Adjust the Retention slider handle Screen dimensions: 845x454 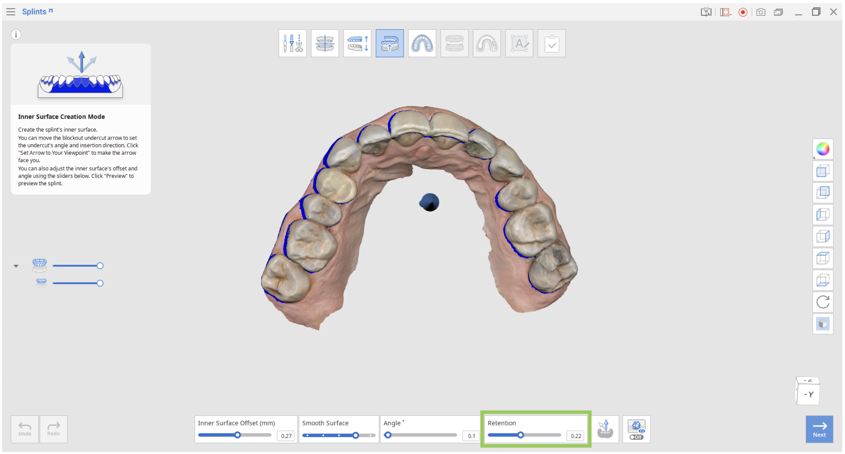tap(520, 435)
